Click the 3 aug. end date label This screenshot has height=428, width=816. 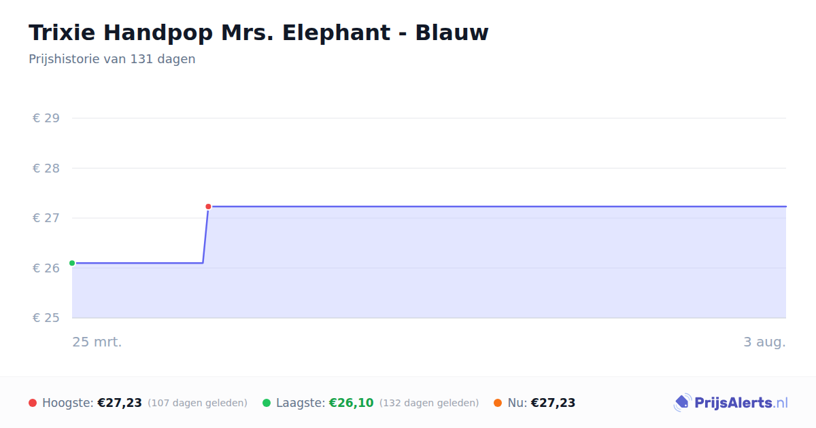(x=764, y=342)
